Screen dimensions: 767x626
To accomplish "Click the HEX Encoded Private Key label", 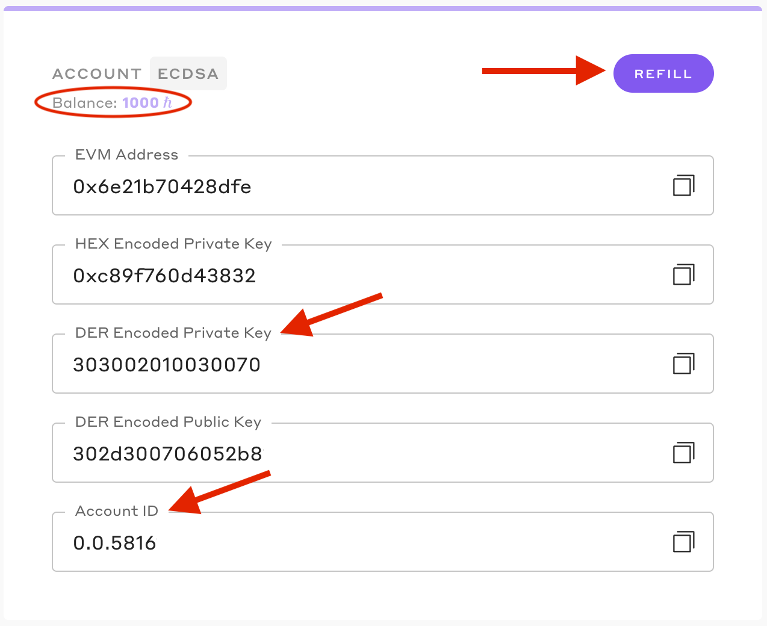I will point(173,244).
